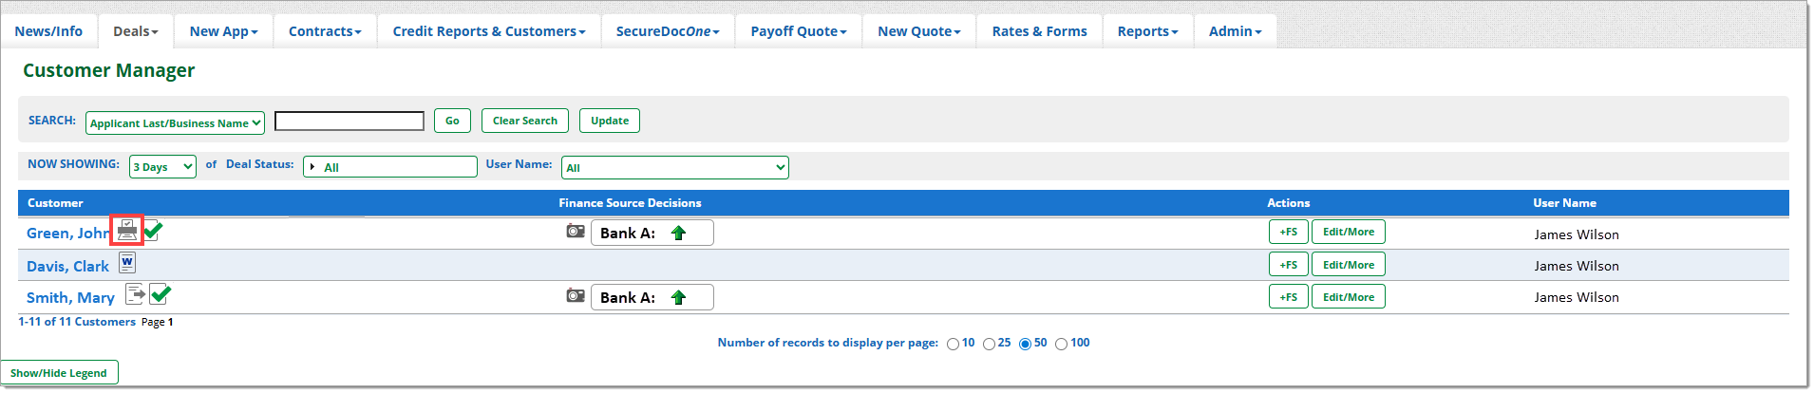Click the green up arrow in Smith, Mary's Bank A decision
This screenshot has width=1814, height=393.
[x=678, y=297]
